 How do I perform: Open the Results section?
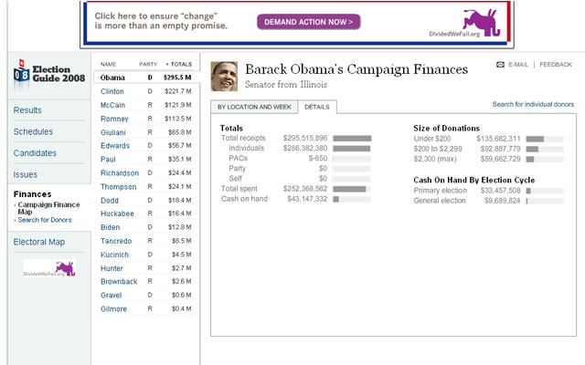tap(27, 110)
